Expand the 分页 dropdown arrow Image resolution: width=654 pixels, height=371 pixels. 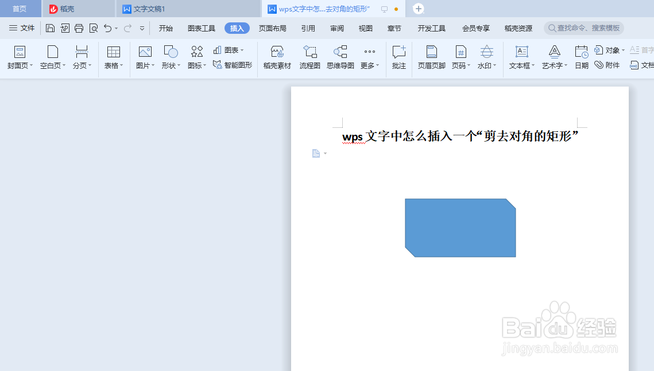click(90, 65)
